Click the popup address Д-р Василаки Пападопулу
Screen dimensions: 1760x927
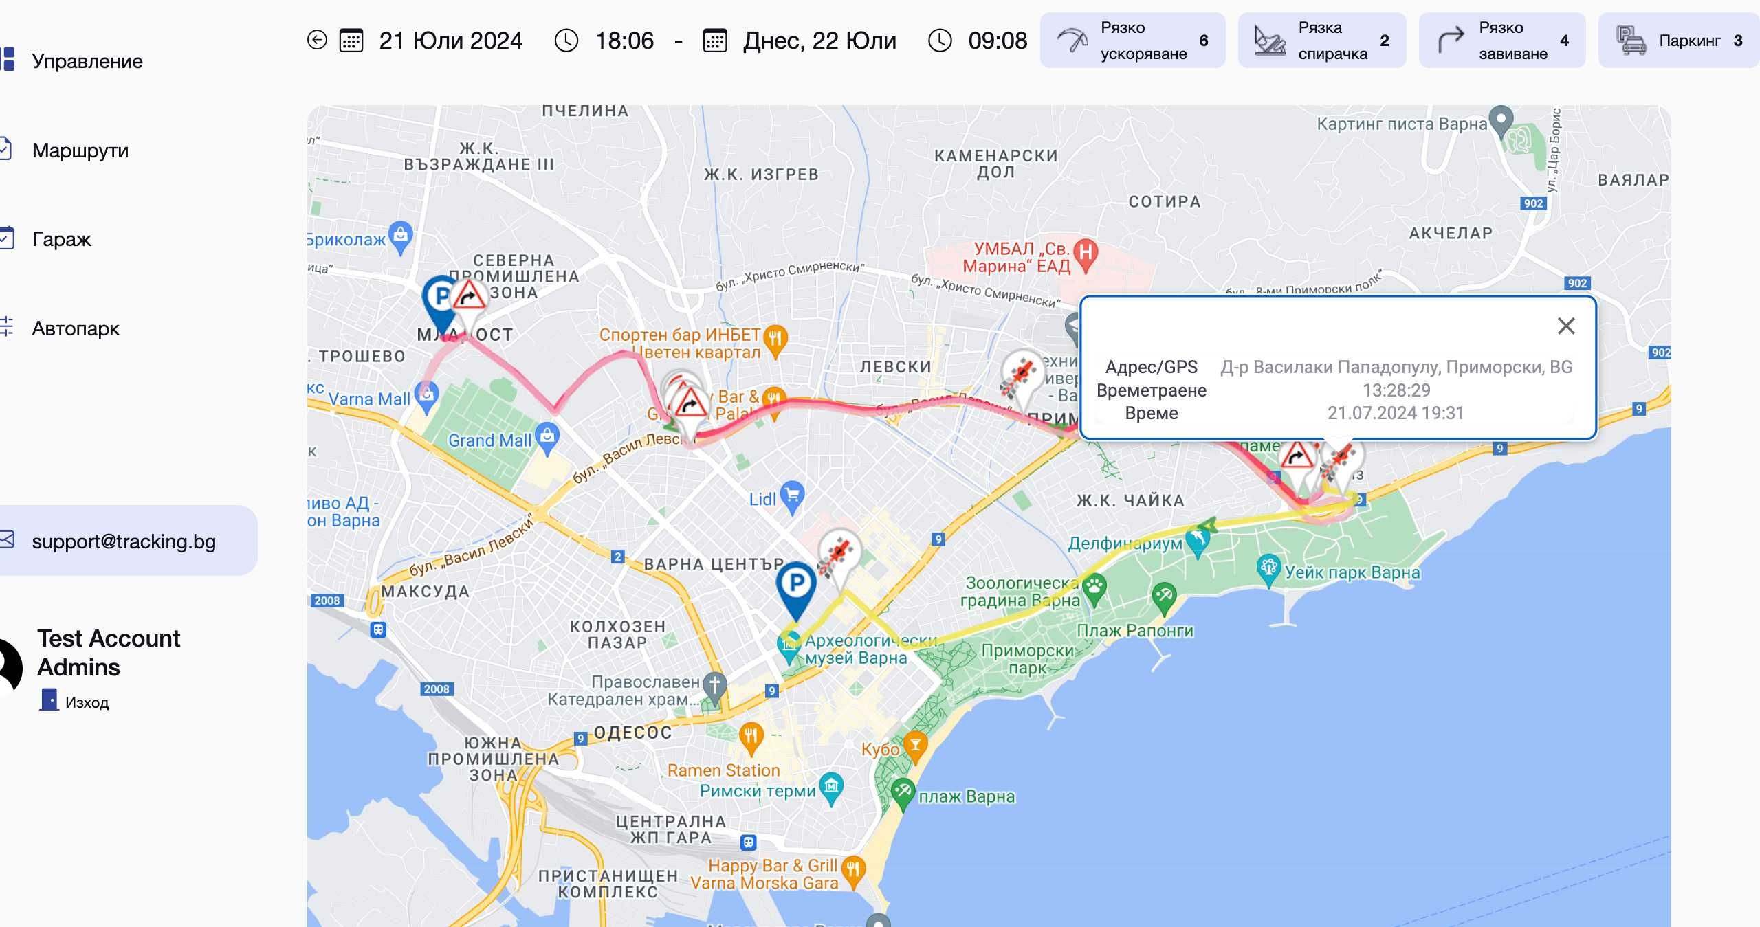[1396, 367]
